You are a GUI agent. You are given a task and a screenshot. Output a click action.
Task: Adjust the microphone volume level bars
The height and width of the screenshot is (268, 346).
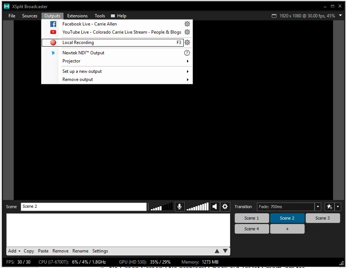[162, 207]
